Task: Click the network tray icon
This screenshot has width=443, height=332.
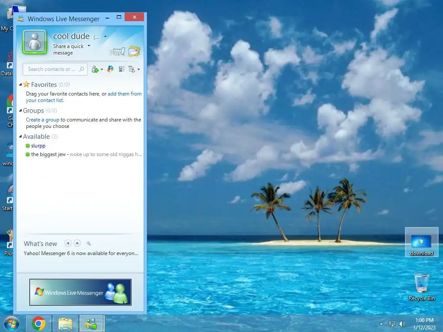Action: [x=392, y=323]
